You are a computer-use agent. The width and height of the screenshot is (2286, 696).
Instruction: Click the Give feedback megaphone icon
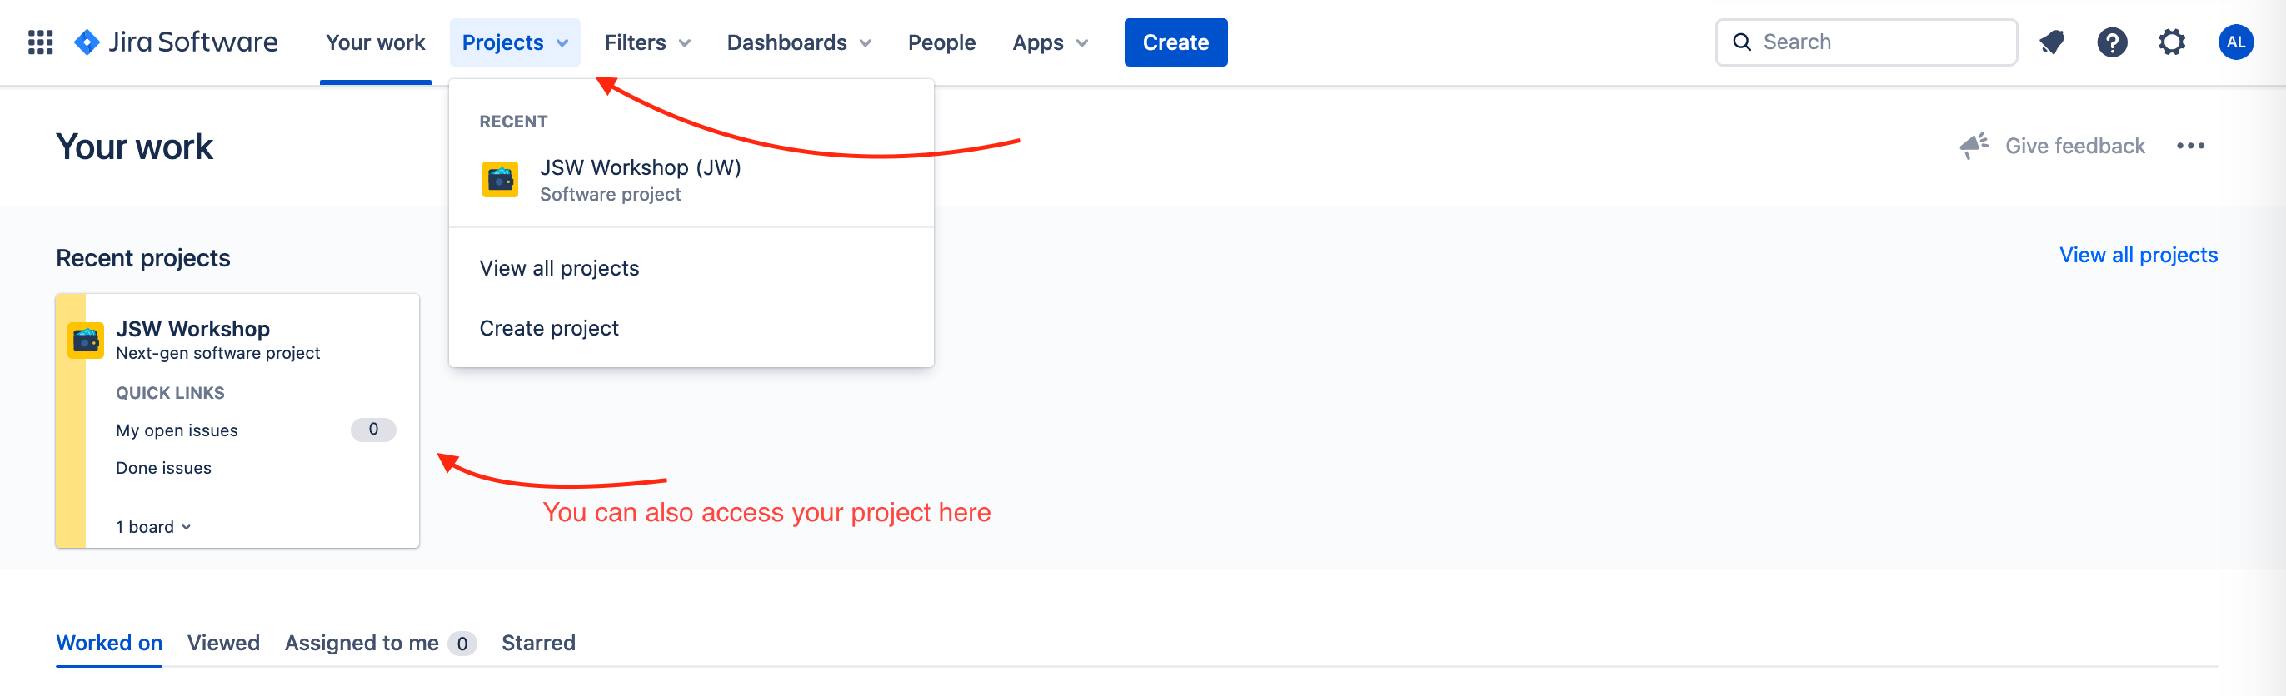point(1974,146)
